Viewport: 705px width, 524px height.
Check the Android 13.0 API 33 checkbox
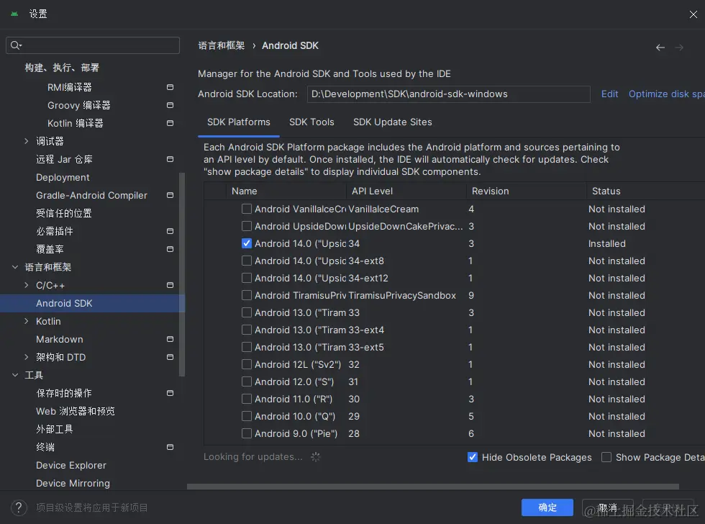pyautogui.click(x=247, y=313)
